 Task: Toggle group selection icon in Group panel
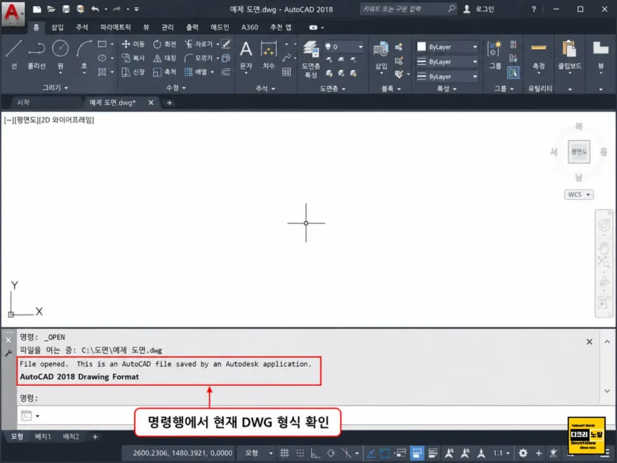(x=513, y=72)
